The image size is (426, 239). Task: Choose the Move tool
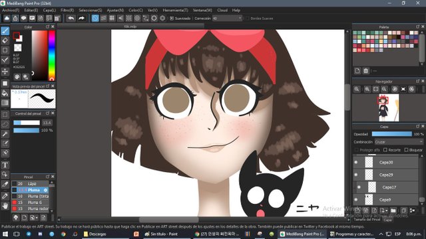point(5,71)
